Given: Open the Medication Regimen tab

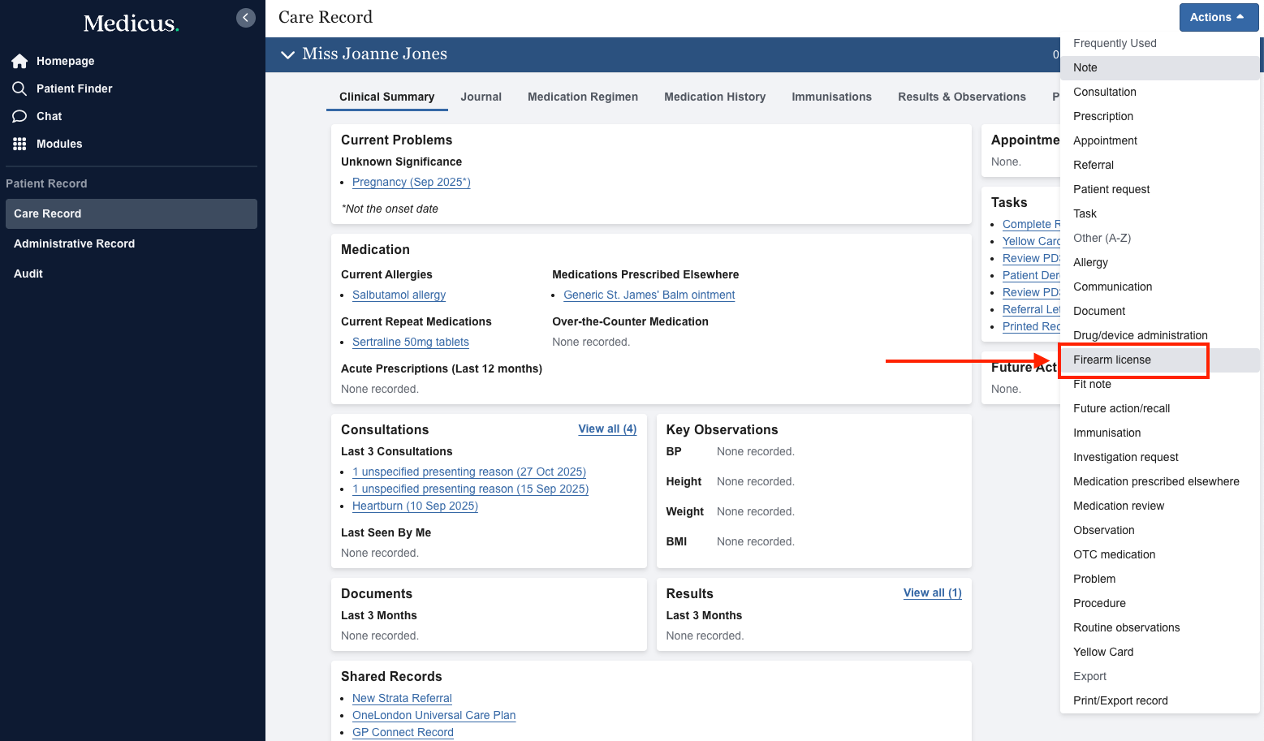Looking at the screenshot, I should pyautogui.click(x=582, y=97).
